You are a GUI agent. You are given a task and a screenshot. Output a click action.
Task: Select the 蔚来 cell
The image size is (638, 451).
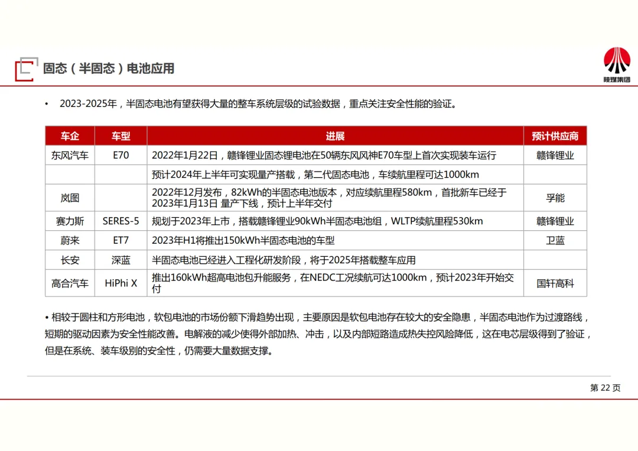70,241
